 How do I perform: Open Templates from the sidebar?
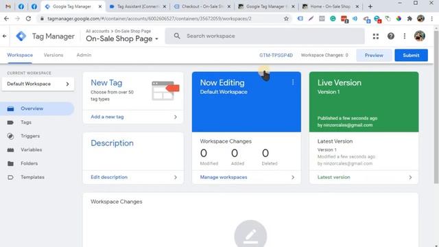(32, 177)
